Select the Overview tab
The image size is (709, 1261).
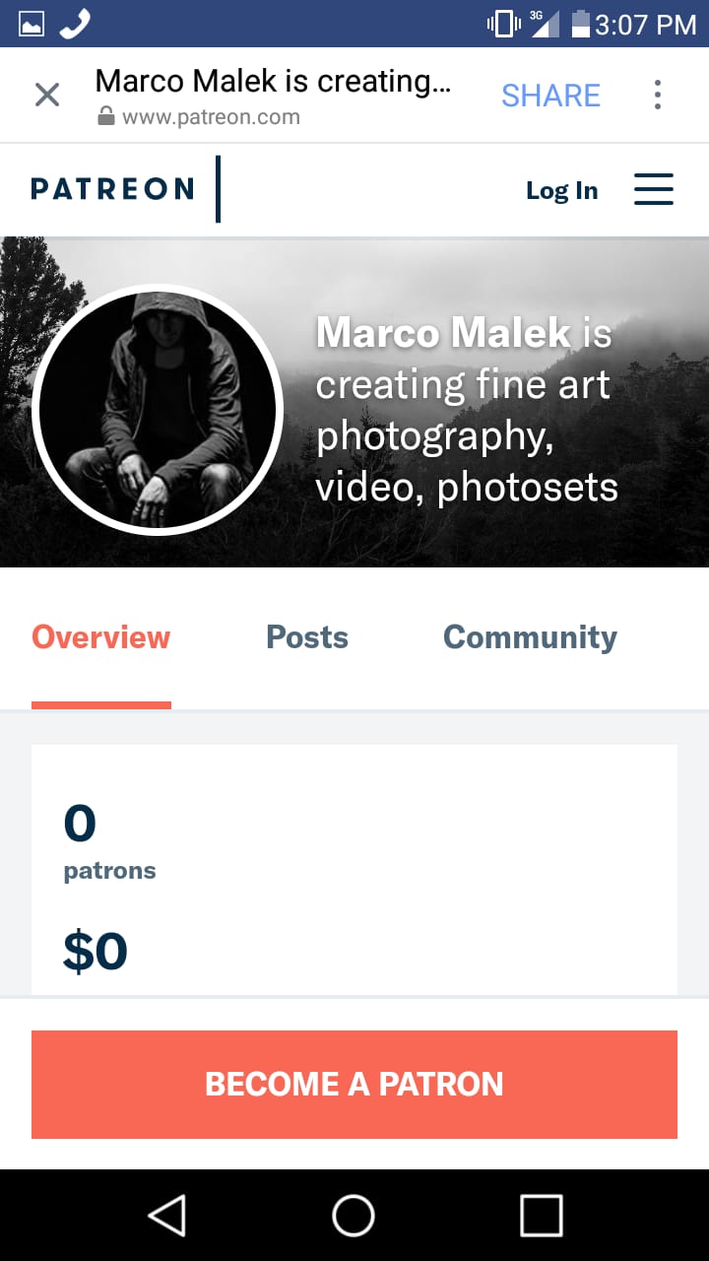(x=101, y=637)
